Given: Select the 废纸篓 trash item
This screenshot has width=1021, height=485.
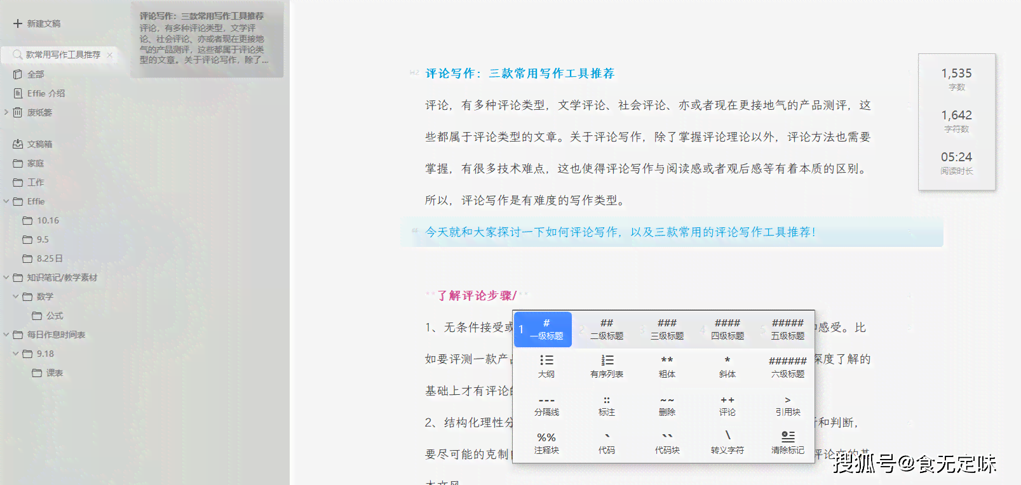Looking at the screenshot, I should (39, 112).
